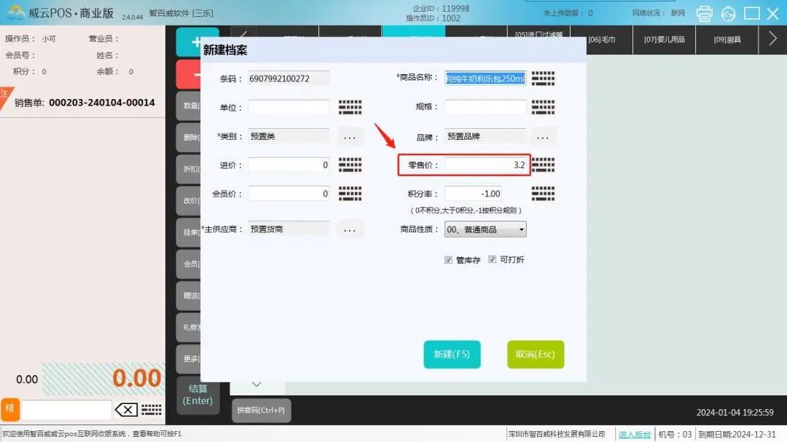Click the 零售价 input field
Image resolution: width=787 pixels, height=442 pixels.
[x=486, y=165]
